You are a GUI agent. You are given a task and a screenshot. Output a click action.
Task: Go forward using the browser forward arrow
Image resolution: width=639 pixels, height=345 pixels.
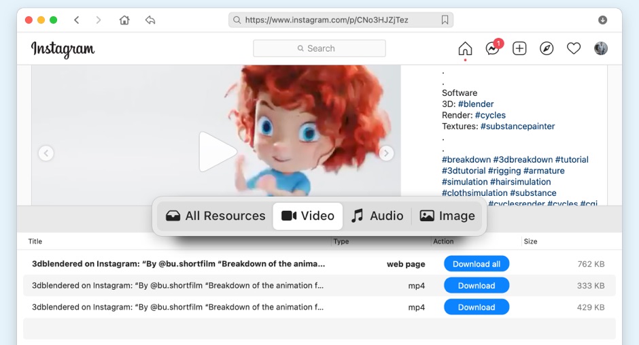98,20
